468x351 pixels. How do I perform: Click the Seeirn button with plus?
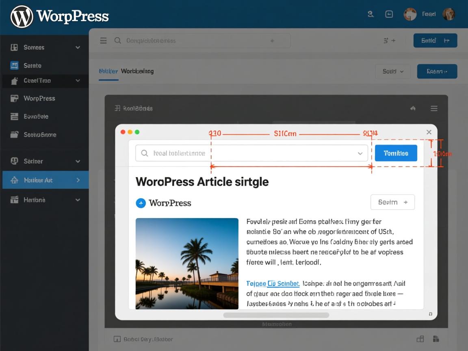click(392, 202)
